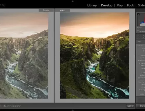Click the Mask label
The width and height of the screenshot is (145, 111).
pyautogui.click(x=140, y=41)
